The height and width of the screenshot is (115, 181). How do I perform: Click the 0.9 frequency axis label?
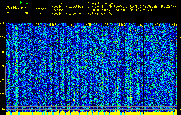click(2, 66)
